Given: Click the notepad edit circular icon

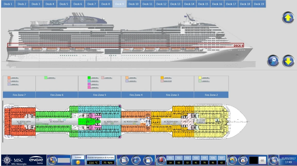Looking at the screenshot, I should click(148, 160).
